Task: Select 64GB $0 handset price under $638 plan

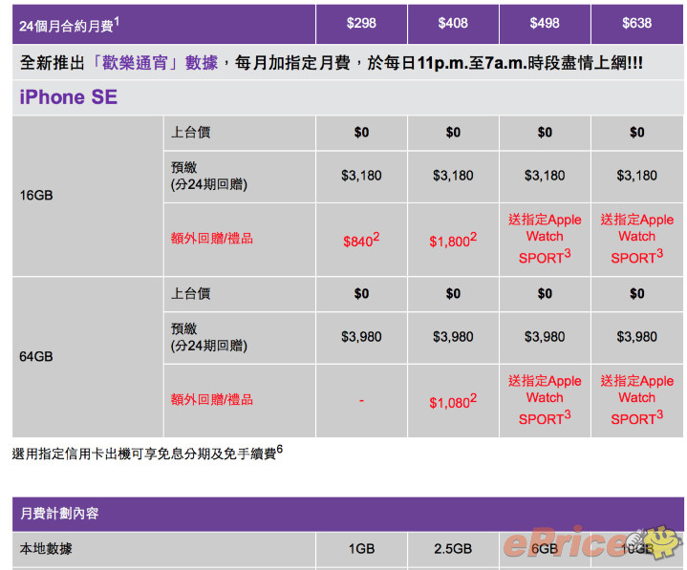Action: [637, 293]
